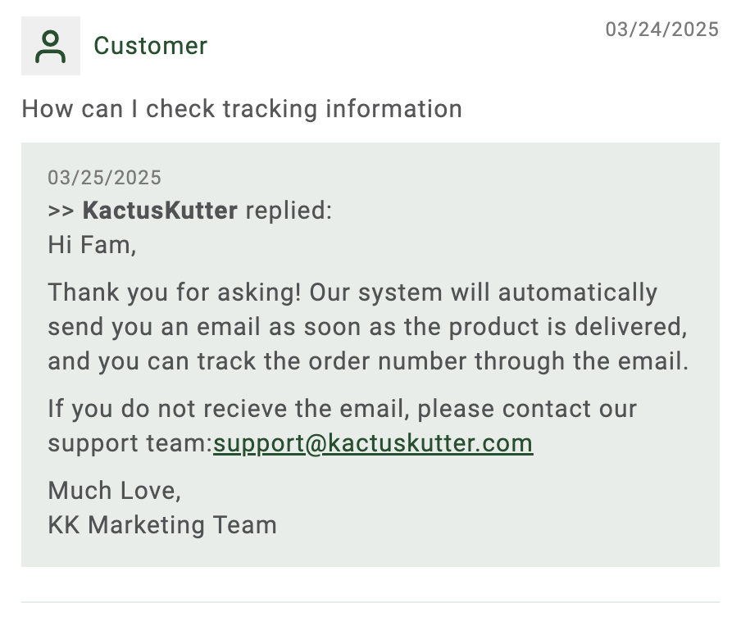741x621 pixels.
Task: Click the 'support team:' text before the link
Action: tap(130, 444)
